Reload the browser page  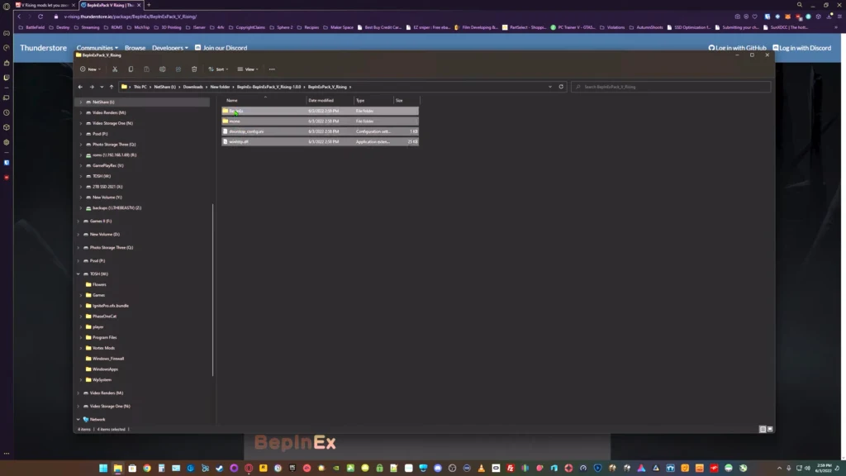coord(40,17)
